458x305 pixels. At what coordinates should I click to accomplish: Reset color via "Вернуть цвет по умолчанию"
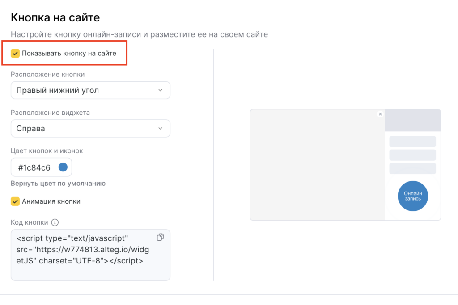[58, 183]
